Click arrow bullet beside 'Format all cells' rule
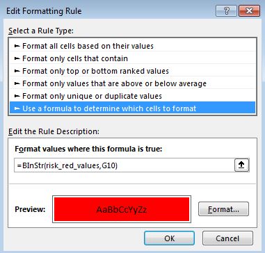The height and width of the screenshot is (253, 265). tap(17, 47)
